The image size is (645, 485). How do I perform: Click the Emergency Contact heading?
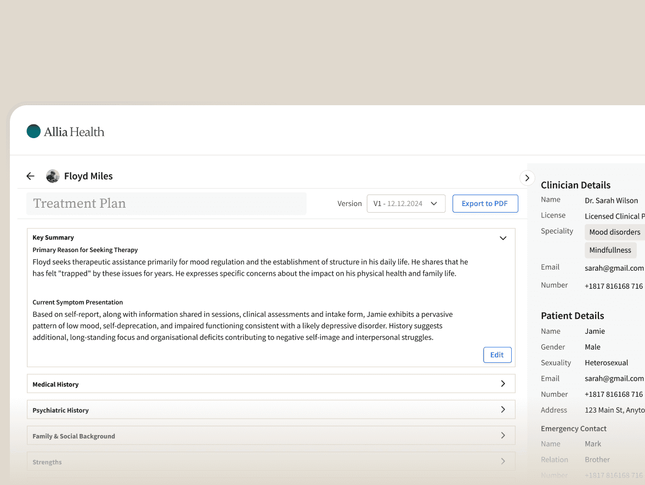tap(574, 429)
